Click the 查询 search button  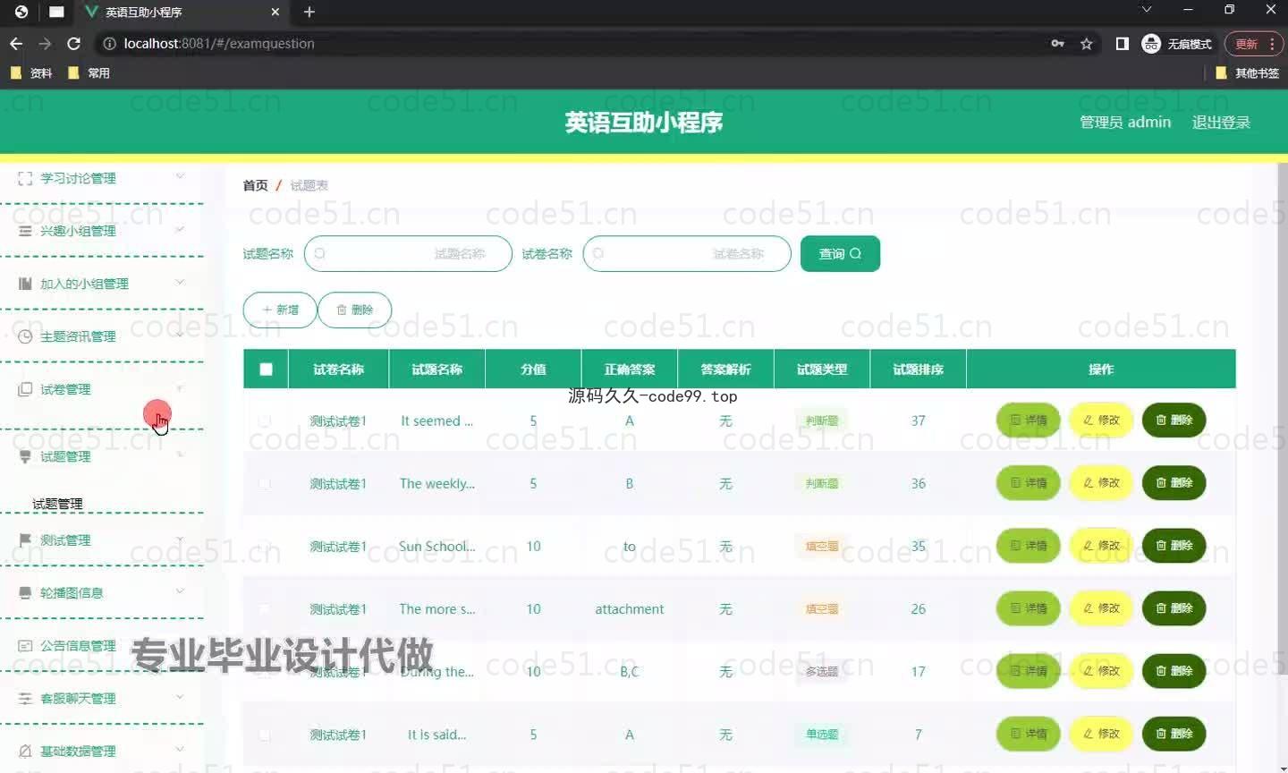(x=840, y=254)
